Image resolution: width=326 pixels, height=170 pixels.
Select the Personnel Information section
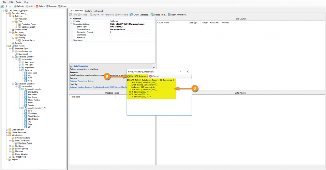click(34, 89)
